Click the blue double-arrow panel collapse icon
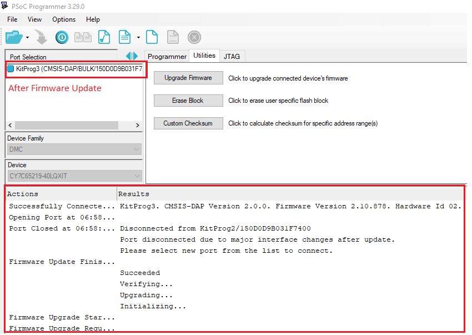The height and width of the screenshot is (335, 472). click(x=132, y=56)
